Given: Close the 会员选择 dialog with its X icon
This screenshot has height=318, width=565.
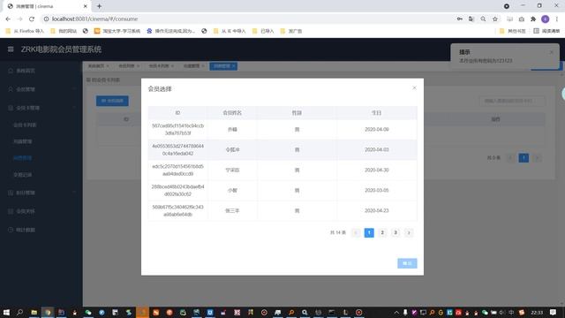Looking at the screenshot, I should click(414, 88).
